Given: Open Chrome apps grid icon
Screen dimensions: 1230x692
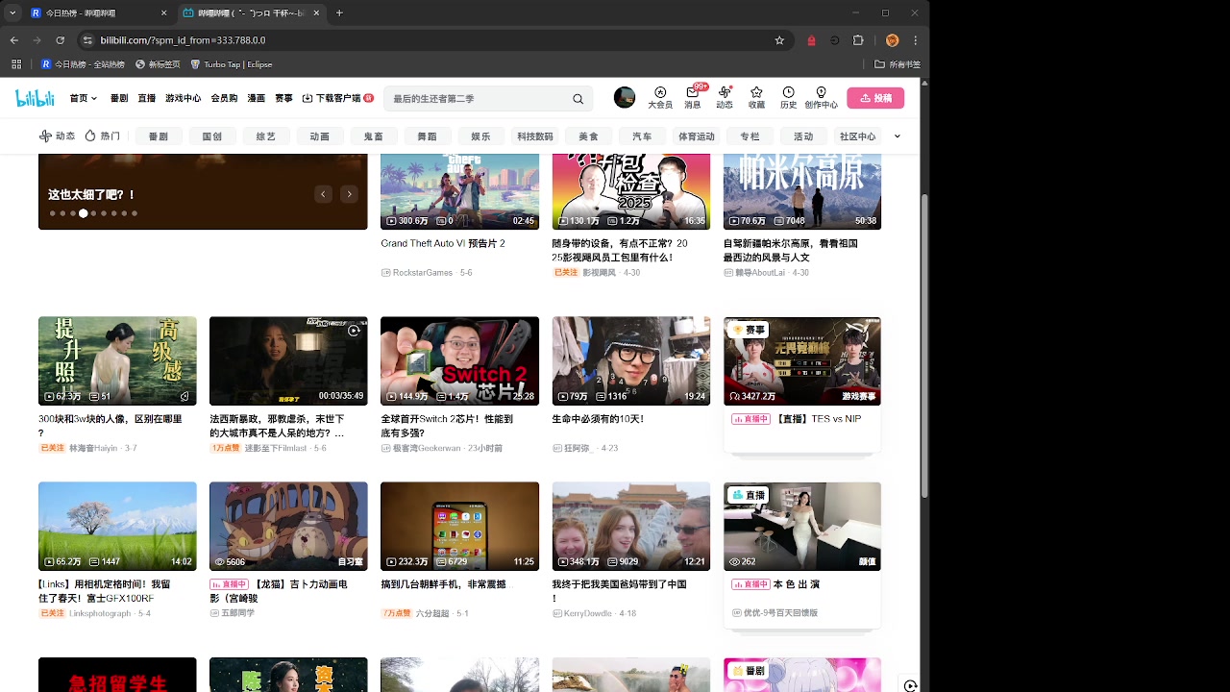Looking at the screenshot, I should (16, 64).
